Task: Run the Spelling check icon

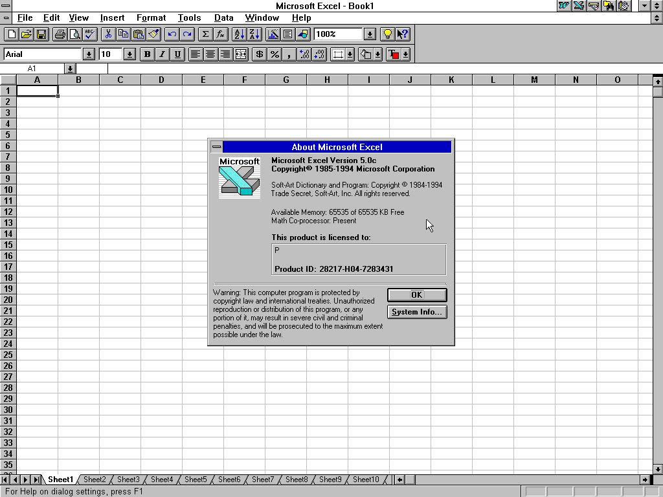Action: (x=89, y=34)
